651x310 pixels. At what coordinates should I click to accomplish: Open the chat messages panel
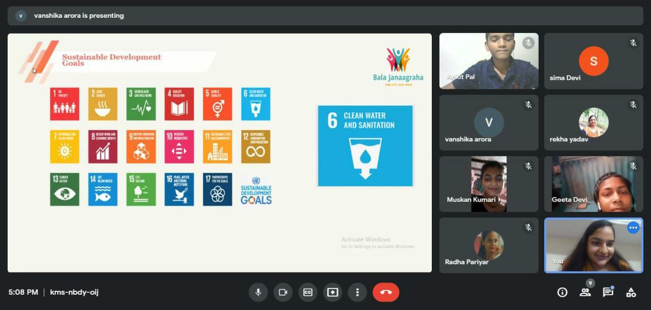608,292
